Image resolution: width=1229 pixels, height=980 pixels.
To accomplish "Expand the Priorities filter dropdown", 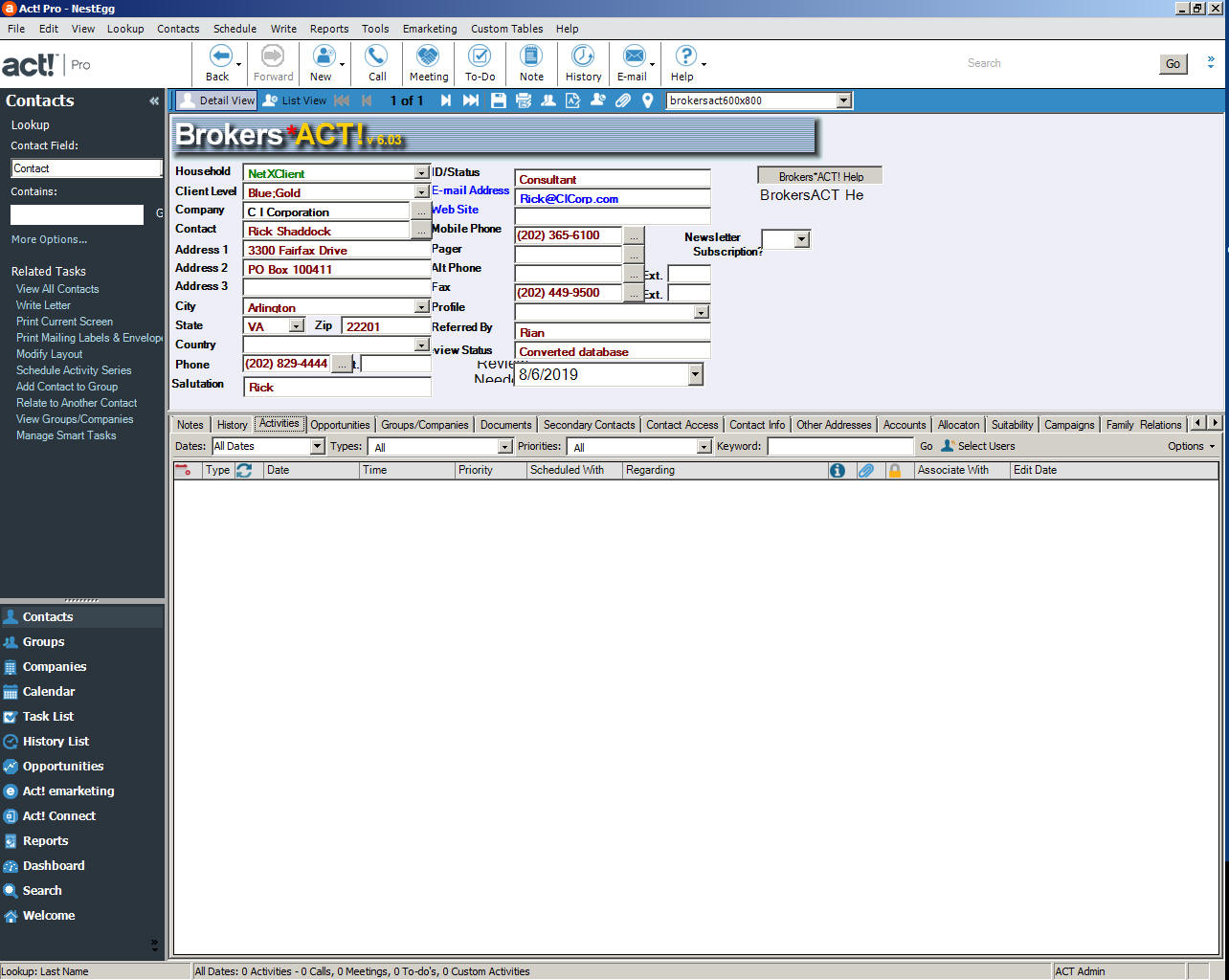I will pyautogui.click(x=704, y=447).
